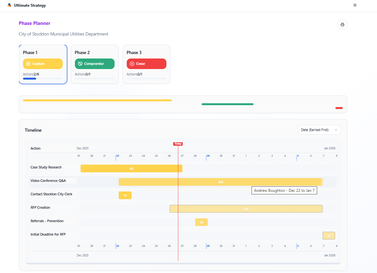
Task: Click Phase 1 blue progress bar
Action: (x=30, y=78)
